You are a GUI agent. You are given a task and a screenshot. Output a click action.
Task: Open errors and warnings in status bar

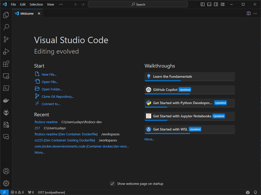pos(17,192)
